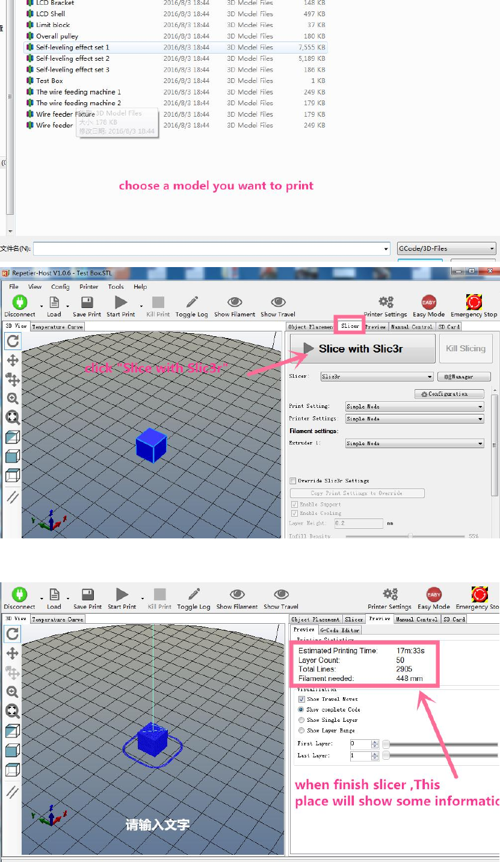Viewport: 500px width, 862px height.
Task: Click Start Print icon in the Slicer-tab Repetier window
Action: (x=121, y=302)
